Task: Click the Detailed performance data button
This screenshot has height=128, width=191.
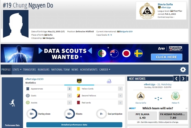Action: pyautogui.click(x=74, y=125)
